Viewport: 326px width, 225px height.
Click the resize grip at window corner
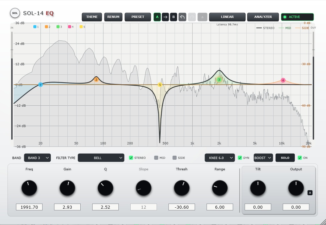point(323,222)
